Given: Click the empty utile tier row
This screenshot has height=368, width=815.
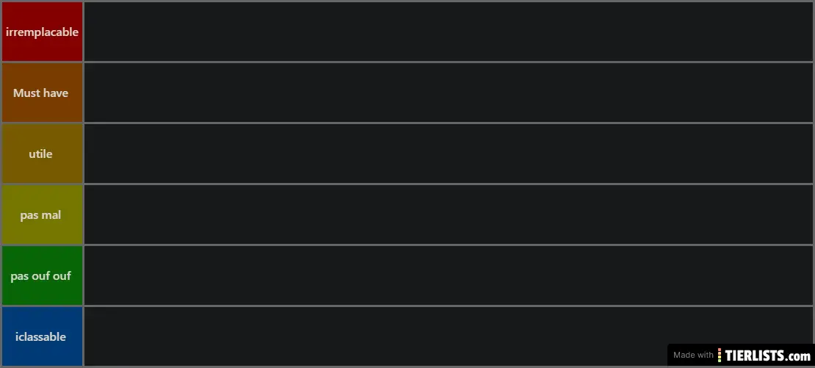Looking at the screenshot, I should (x=448, y=154).
